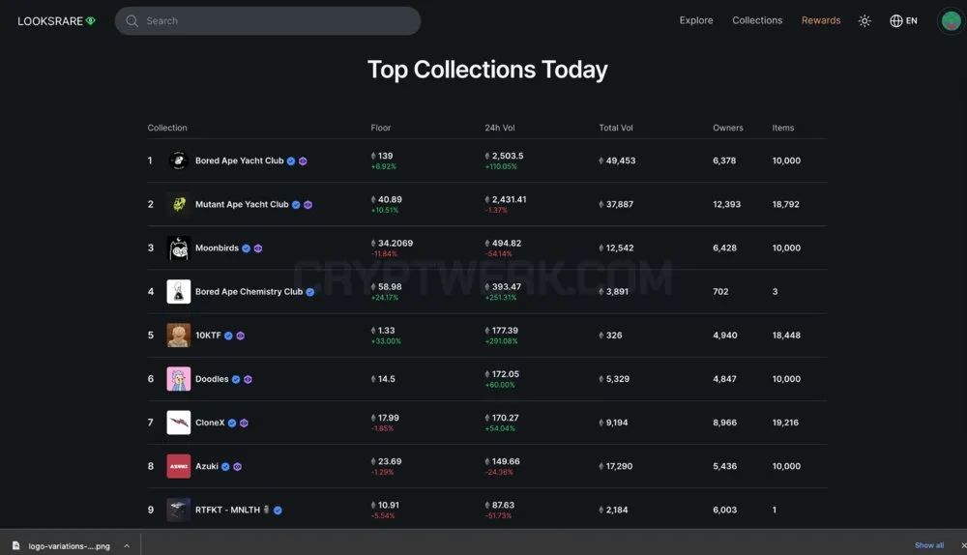Click the Floor column header
This screenshot has width=967, height=555.
point(380,128)
